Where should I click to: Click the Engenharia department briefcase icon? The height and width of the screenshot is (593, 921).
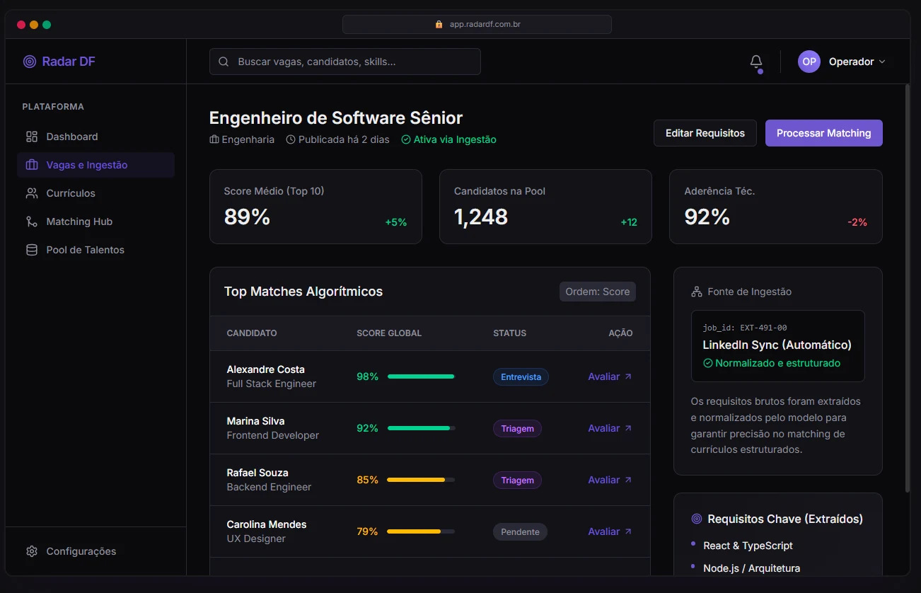pos(214,139)
